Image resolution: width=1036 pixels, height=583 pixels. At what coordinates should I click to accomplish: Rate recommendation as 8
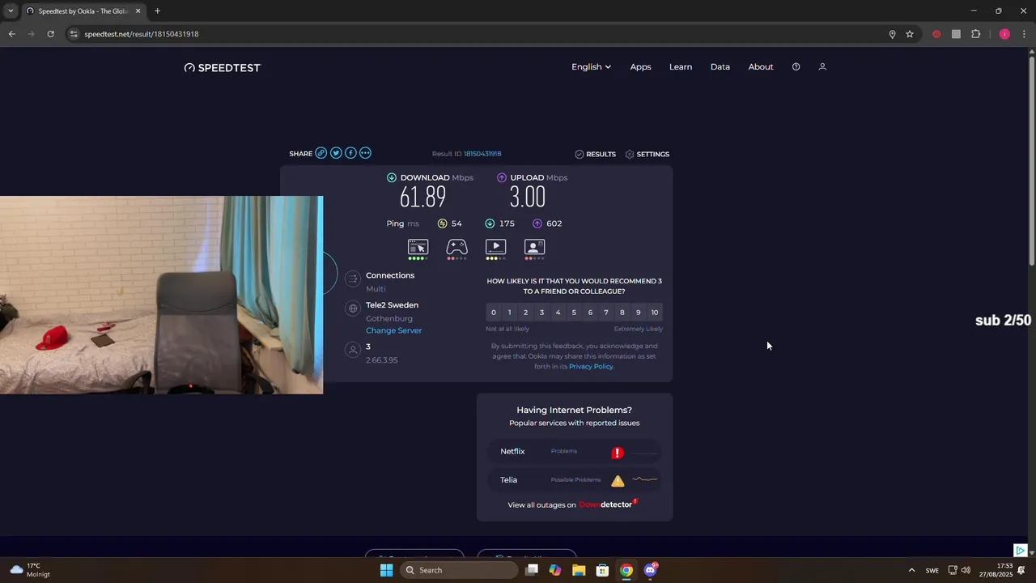[622, 313]
